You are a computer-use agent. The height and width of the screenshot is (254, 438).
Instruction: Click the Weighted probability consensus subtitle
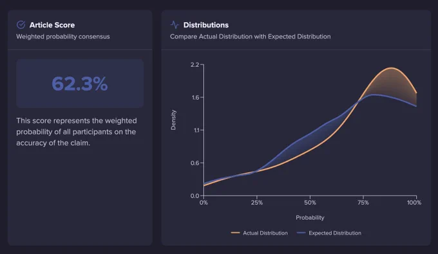point(63,37)
